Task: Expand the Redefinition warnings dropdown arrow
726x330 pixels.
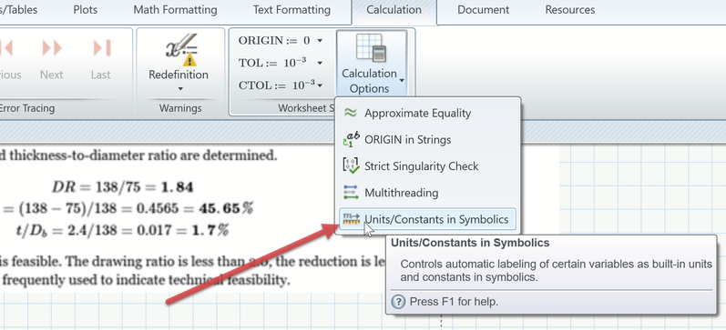Action: pyautogui.click(x=180, y=89)
